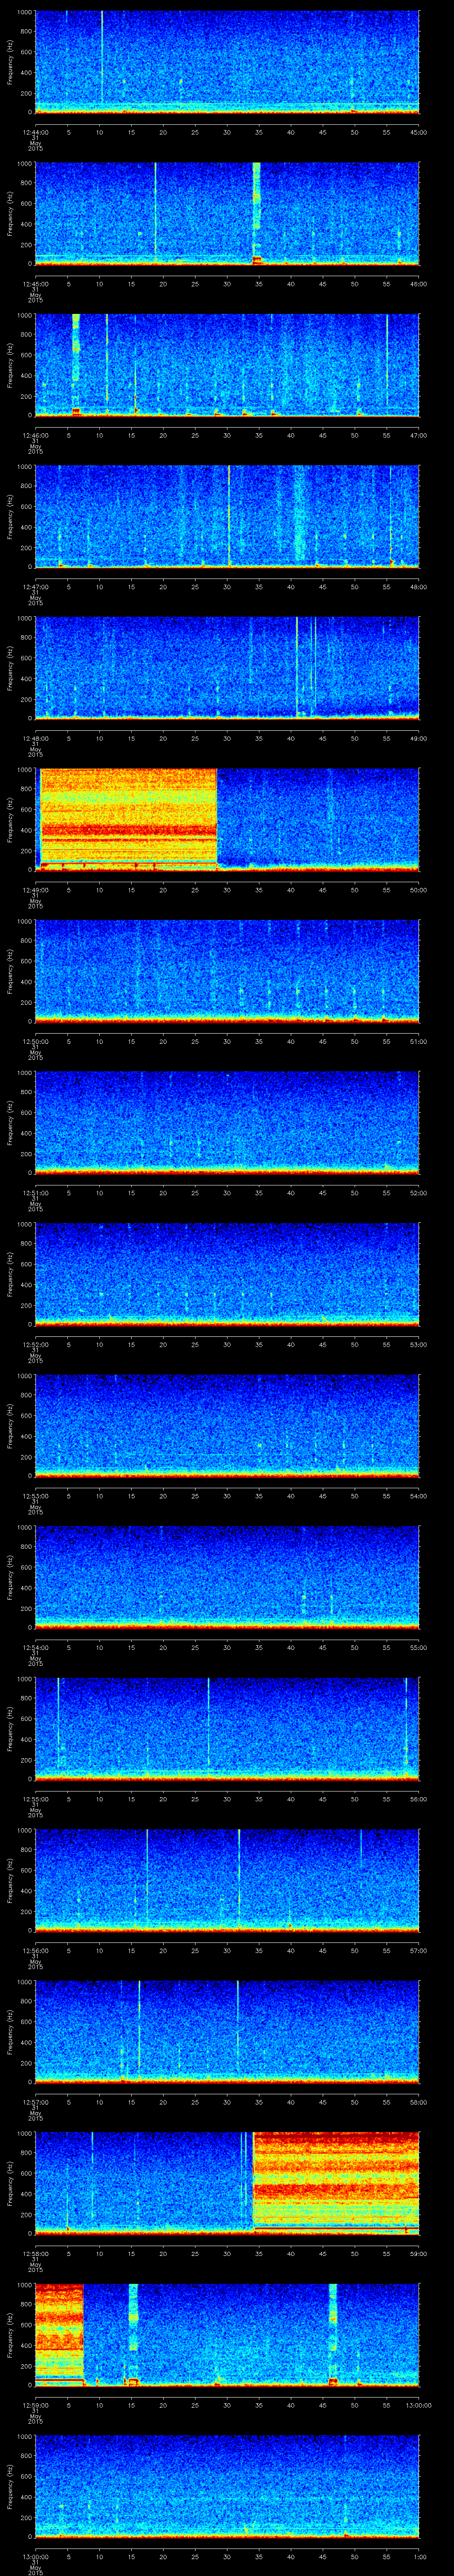Click the 12:49:00 start time label
The image size is (454, 2576).
pos(35,890)
